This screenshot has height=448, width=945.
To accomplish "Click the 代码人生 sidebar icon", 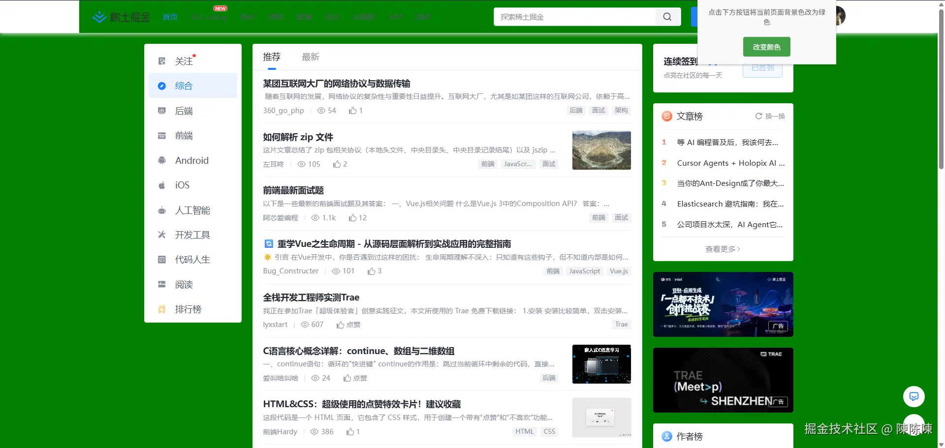I will tap(162, 259).
